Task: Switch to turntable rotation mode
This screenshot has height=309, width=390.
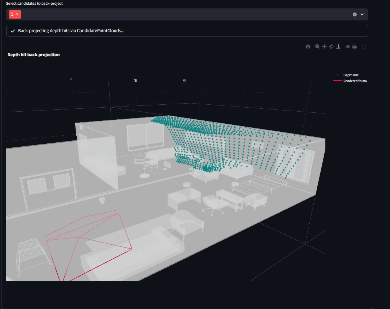Action: coord(339,46)
